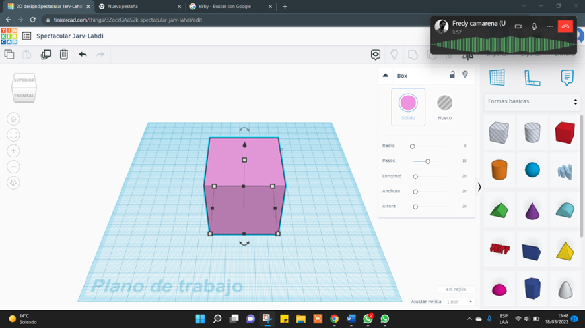Screen dimensions: 585x328
Task: Open more options in call overlay
Action: pos(549,26)
